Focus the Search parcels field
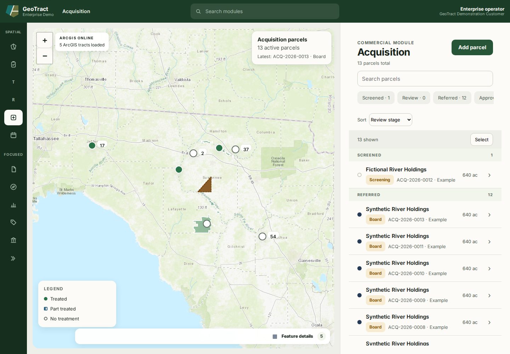 pyautogui.click(x=425, y=79)
